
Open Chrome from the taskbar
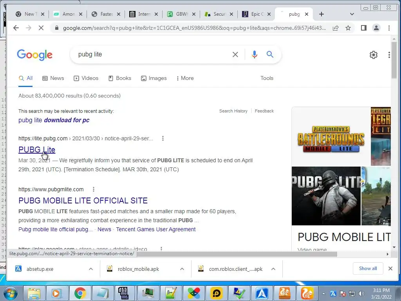click(80, 293)
